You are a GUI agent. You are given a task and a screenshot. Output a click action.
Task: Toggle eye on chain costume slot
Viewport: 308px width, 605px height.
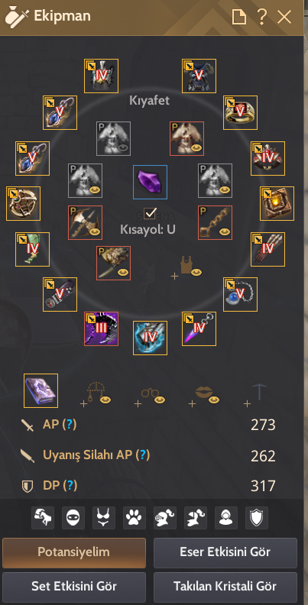click(x=224, y=232)
